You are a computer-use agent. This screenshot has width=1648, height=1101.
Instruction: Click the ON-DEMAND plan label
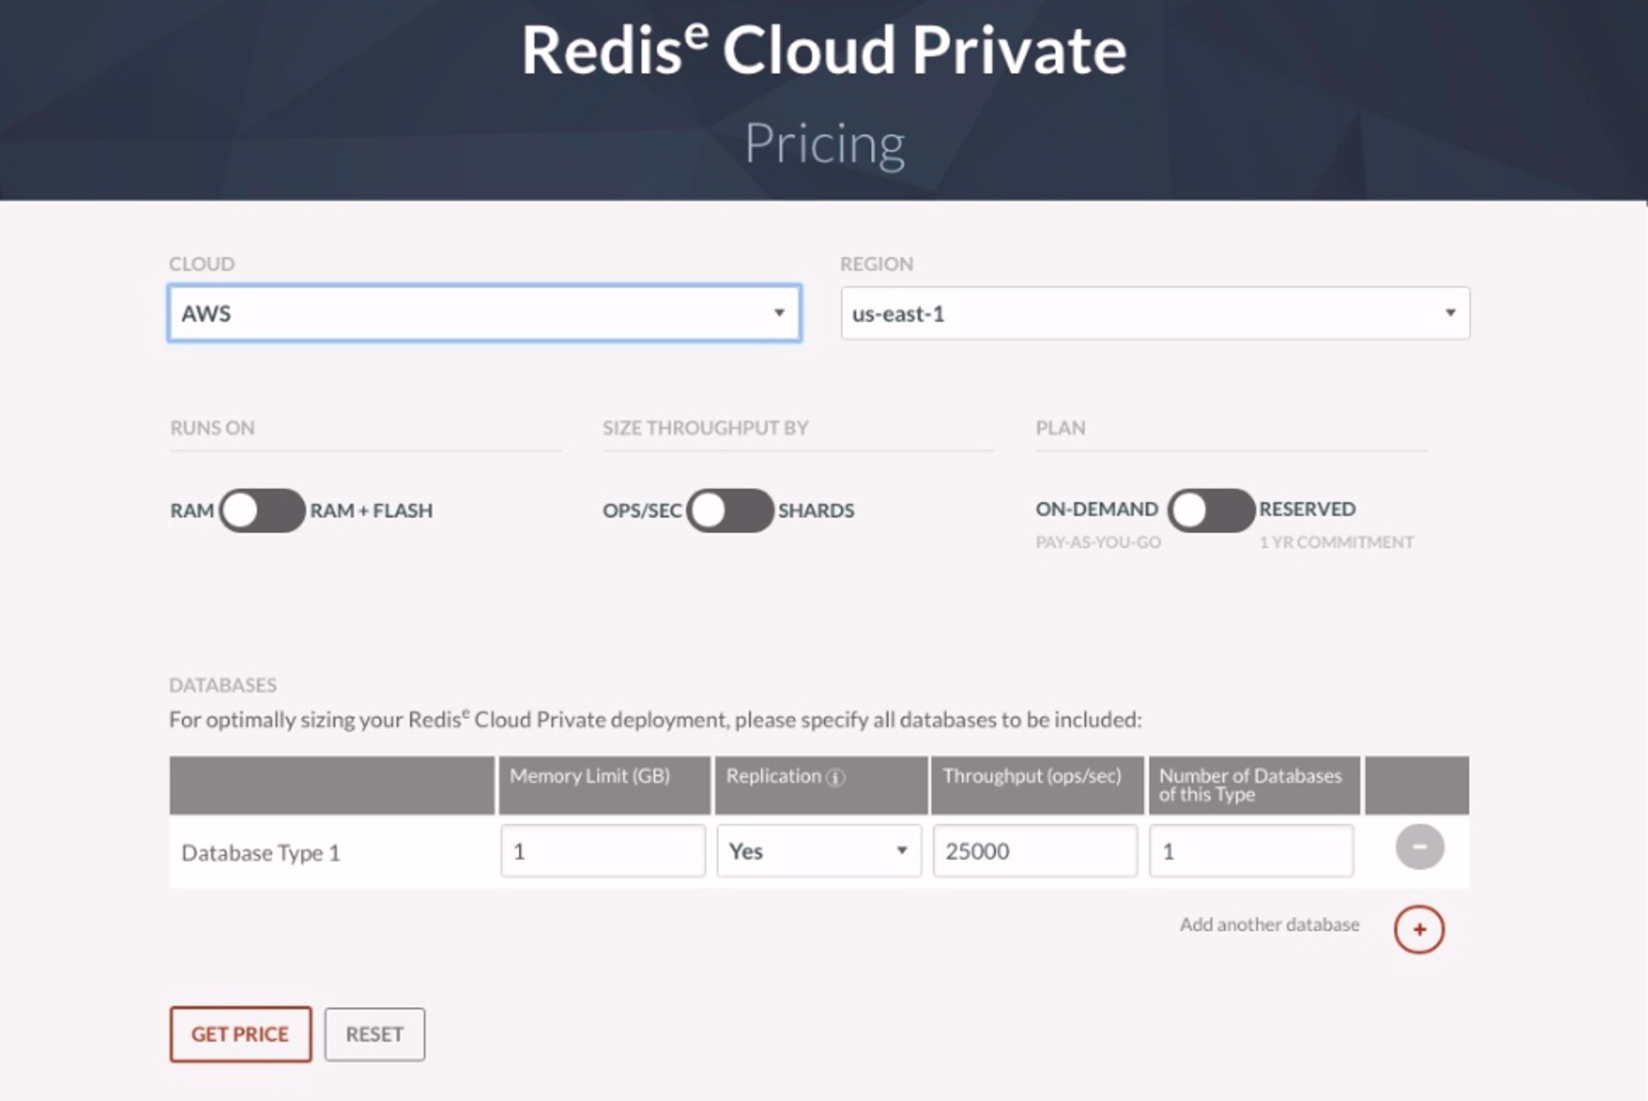coord(1096,509)
